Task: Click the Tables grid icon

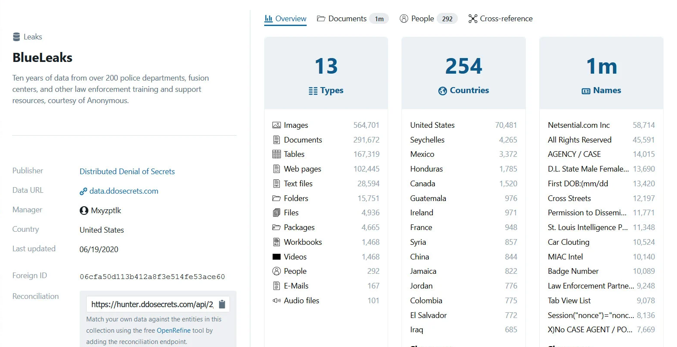Action: point(276,154)
